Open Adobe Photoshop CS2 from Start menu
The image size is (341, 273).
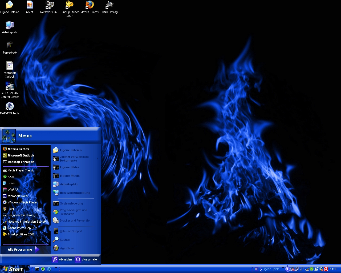[22, 228]
